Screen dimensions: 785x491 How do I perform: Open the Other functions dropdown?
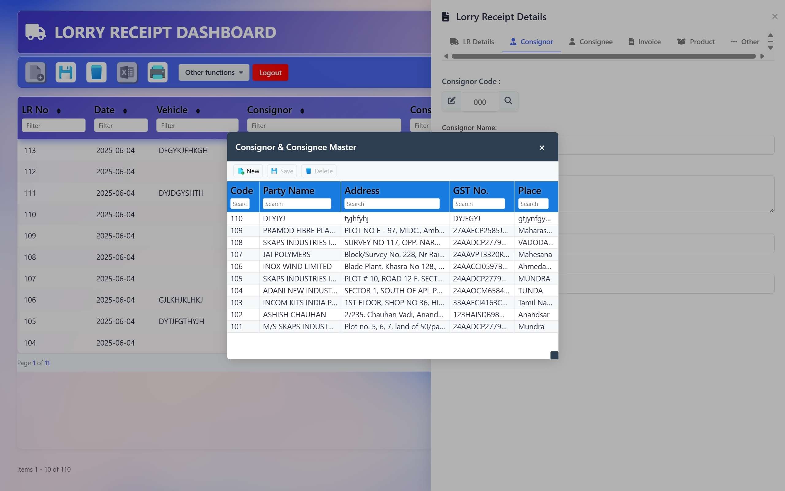(213, 72)
